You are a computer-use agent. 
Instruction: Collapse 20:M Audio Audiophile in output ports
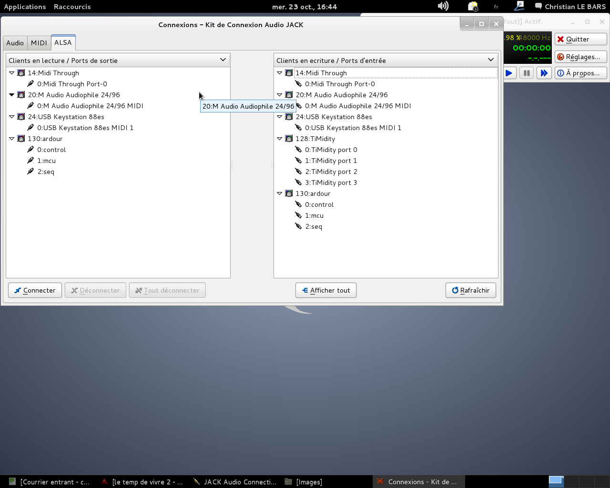pos(12,95)
